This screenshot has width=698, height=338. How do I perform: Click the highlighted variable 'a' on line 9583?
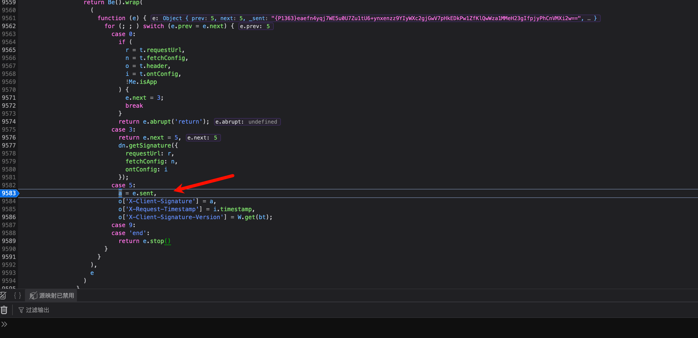(120, 193)
